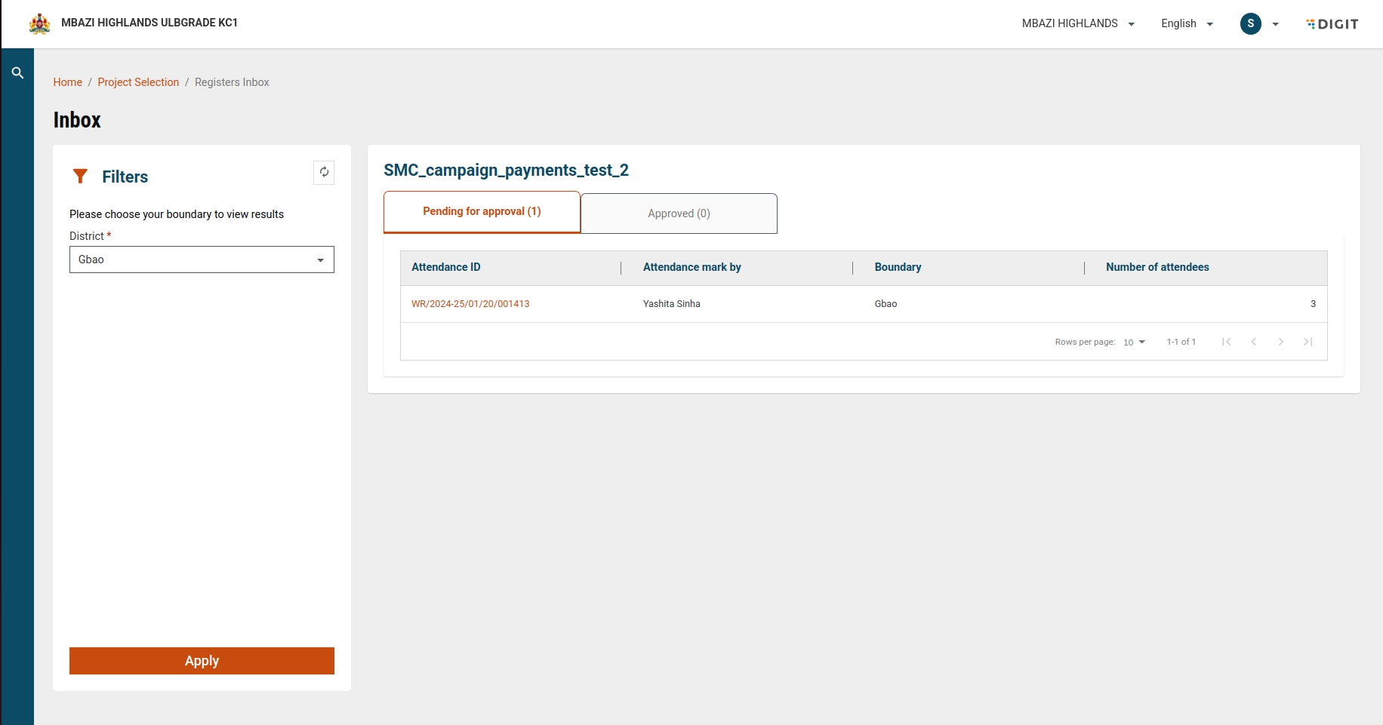
Task: Jump to last page of table
Action: tap(1308, 342)
